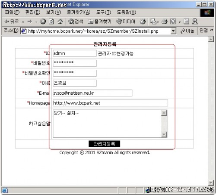The image size is (216, 195).
Task: Close the Internet Explorer window
Action: (x=211, y=5)
